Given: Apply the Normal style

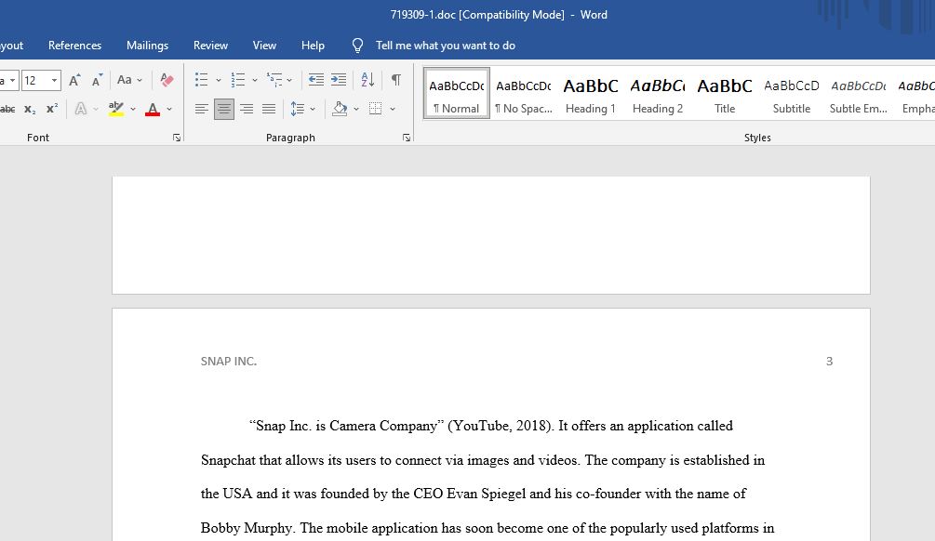Looking at the screenshot, I should pos(457,93).
